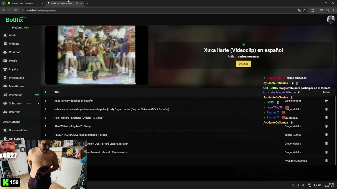Click the yellow Settings button
The width and height of the screenshot is (337, 189).
tap(244, 64)
